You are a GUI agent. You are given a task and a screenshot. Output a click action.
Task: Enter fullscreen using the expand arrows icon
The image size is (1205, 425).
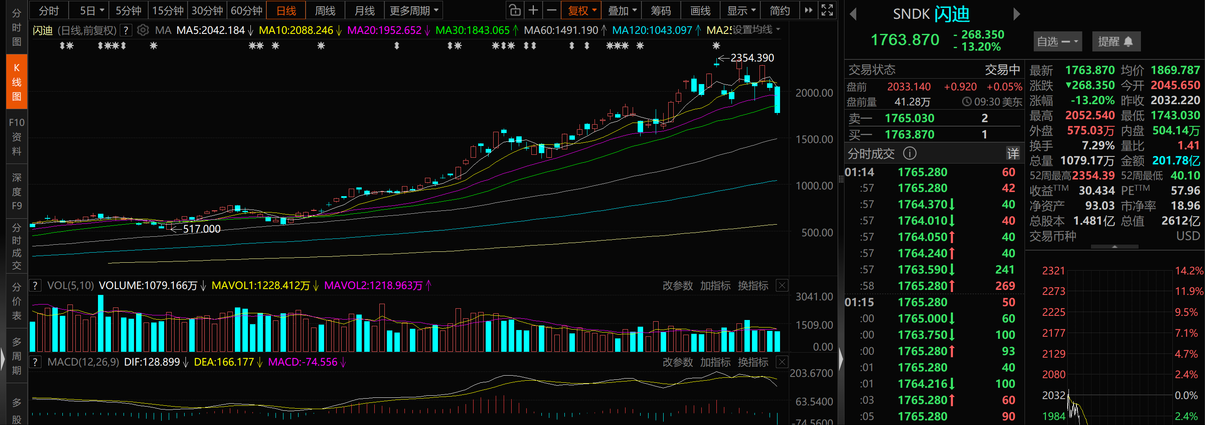pos(827,10)
